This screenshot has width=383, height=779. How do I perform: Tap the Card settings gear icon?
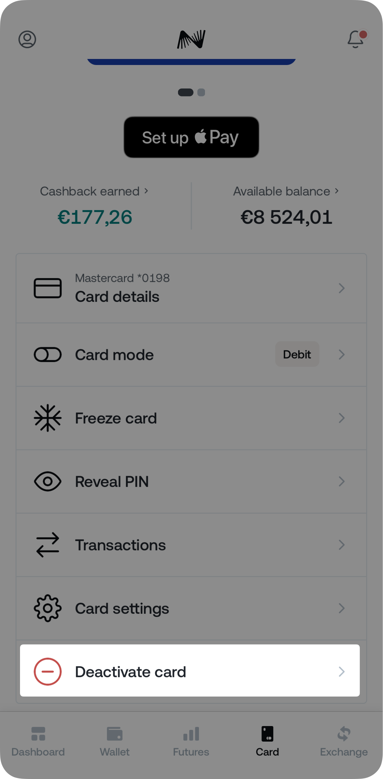tap(48, 608)
